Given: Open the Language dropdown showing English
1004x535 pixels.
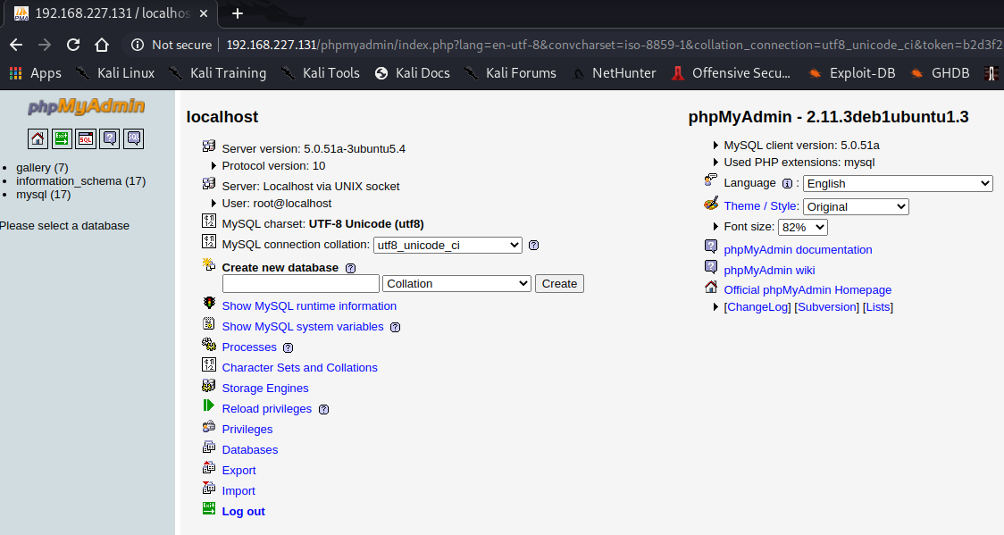Looking at the screenshot, I should 898,184.
